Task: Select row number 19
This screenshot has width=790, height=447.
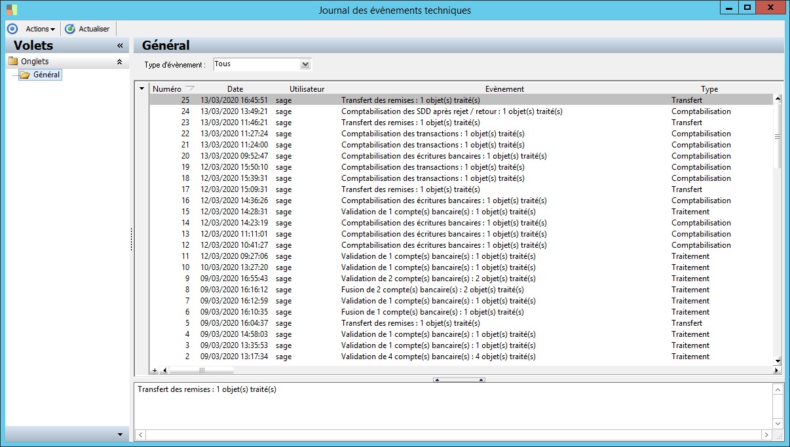Action: (461, 167)
